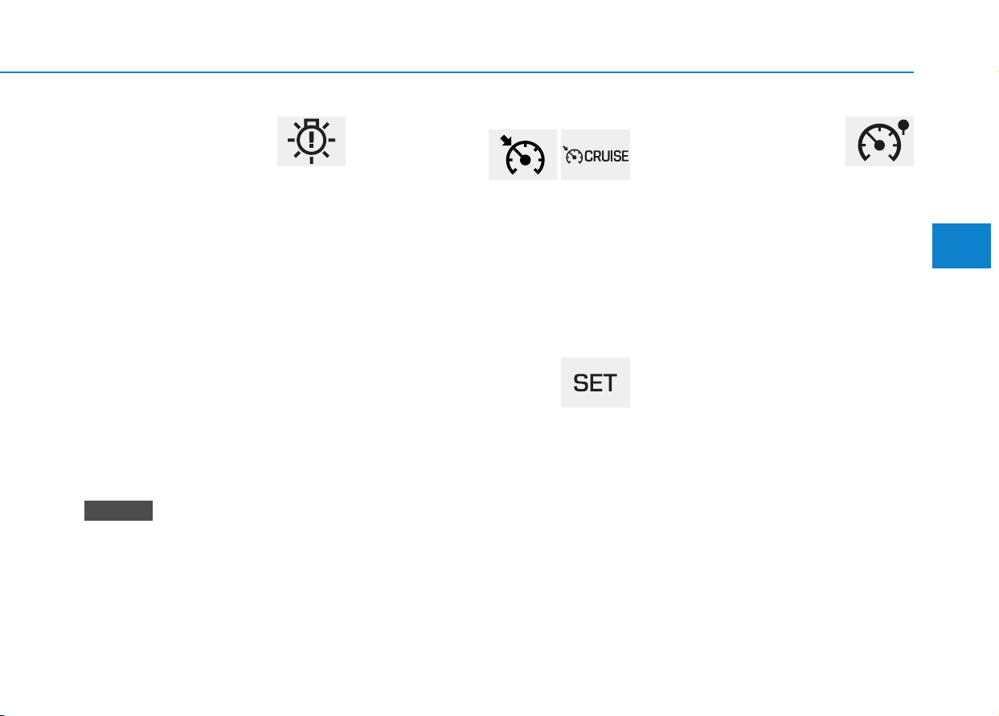Click the gray background of the SET tile
This screenshot has width=999, height=716.
click(x=596, y=364)
